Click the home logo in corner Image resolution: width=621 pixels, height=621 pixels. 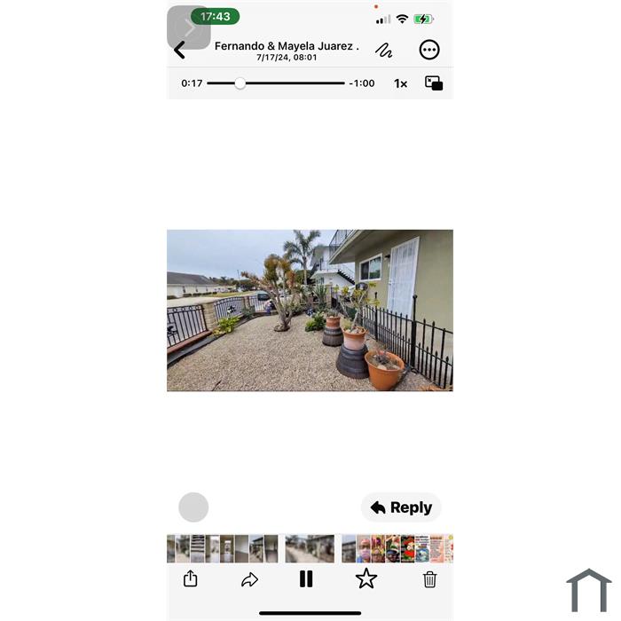589,590
